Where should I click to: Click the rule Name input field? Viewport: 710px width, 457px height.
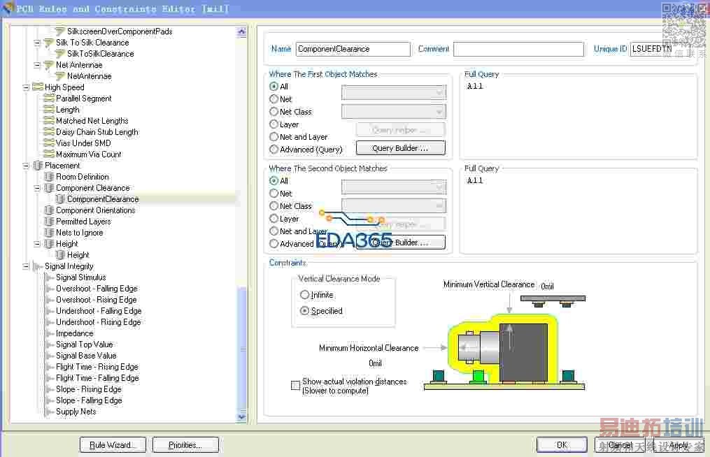pos(353,50)
